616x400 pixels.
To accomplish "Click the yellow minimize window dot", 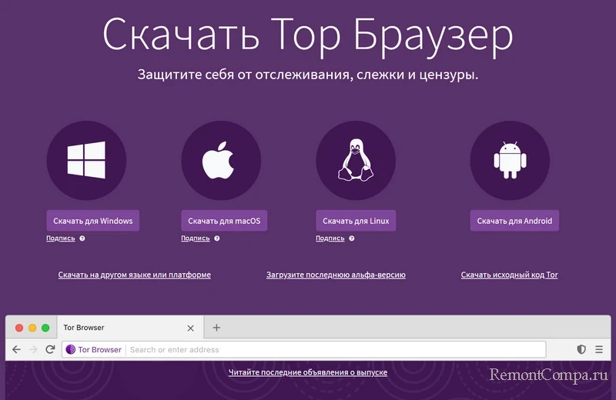I will (32, 328).
